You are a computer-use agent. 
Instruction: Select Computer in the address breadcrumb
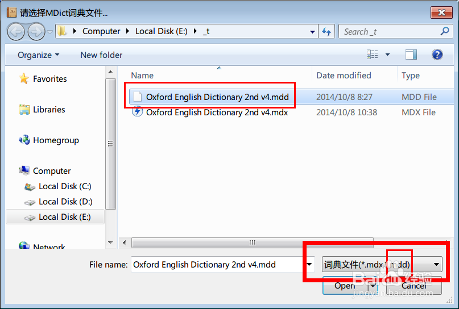101,31
